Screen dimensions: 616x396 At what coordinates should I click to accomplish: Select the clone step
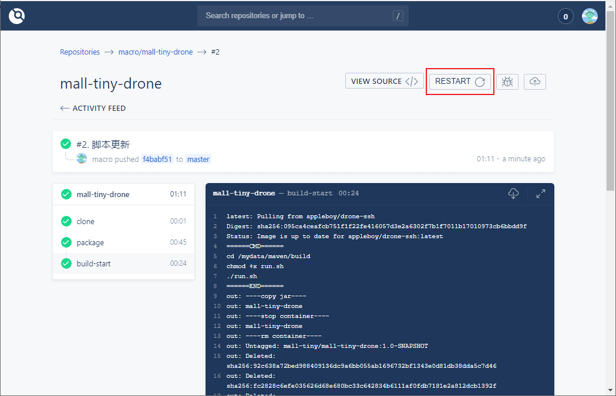click(x=124, y=221)
